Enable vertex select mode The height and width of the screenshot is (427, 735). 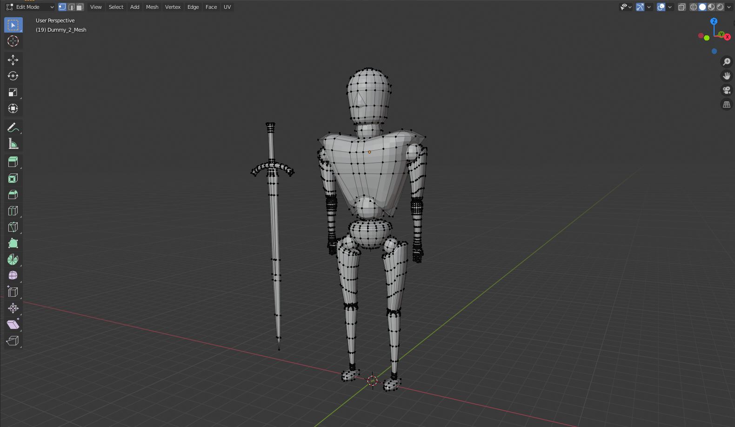(x=62, y=7)
